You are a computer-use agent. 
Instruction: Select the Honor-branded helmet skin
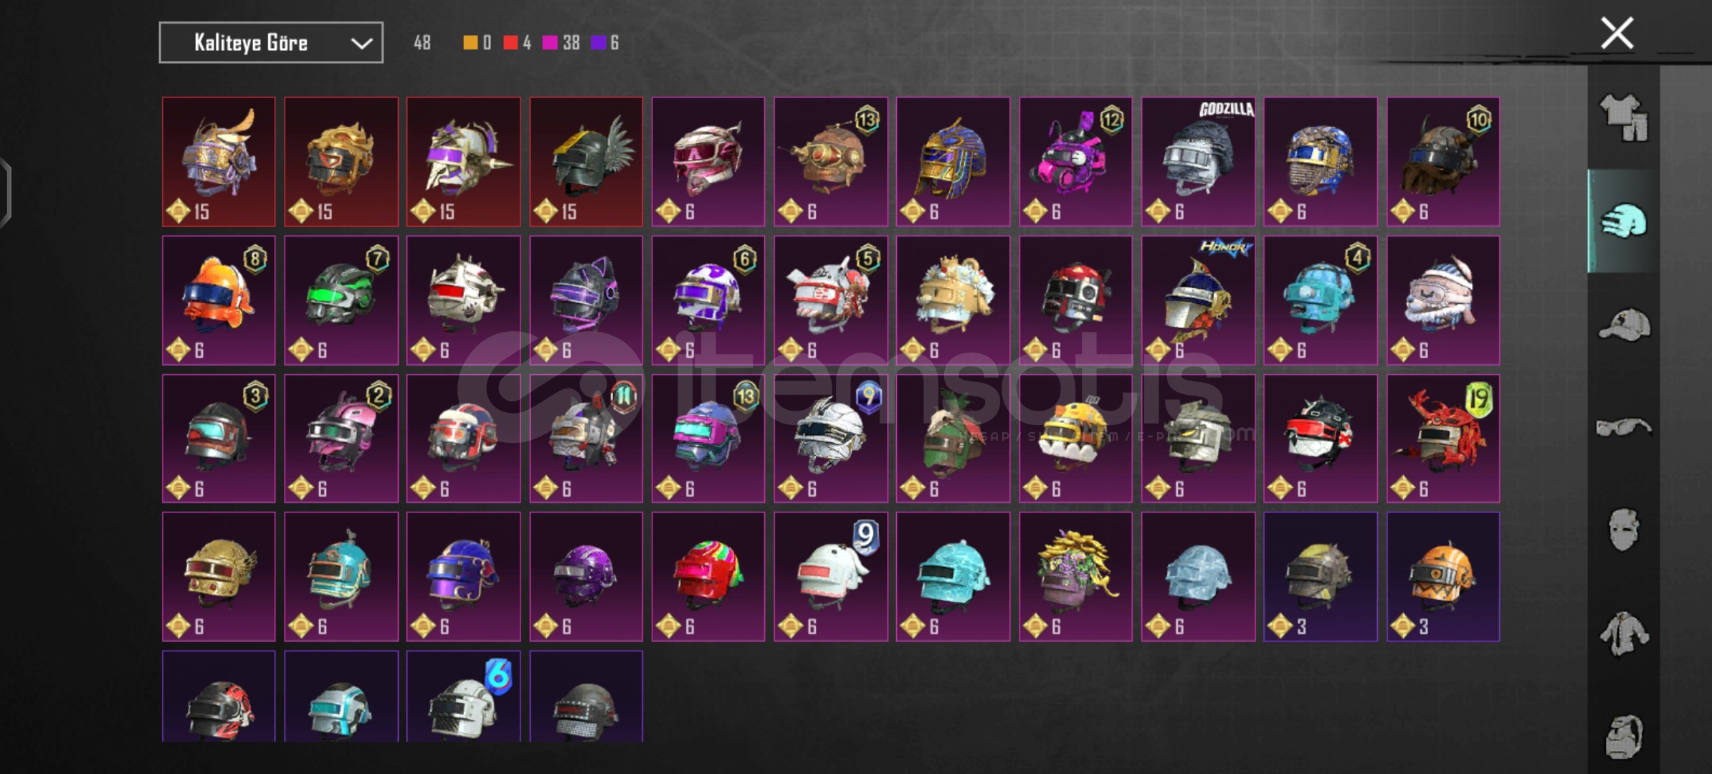coord(1198,300)
